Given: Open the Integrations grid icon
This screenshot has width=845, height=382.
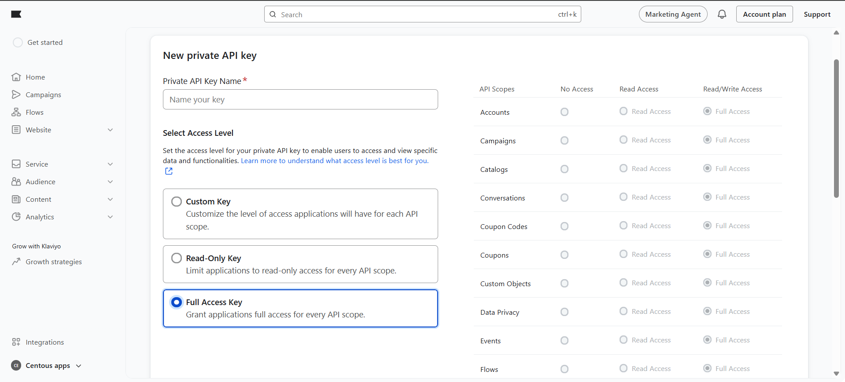Looking at the screenshot, I should (x=16, y=342).
